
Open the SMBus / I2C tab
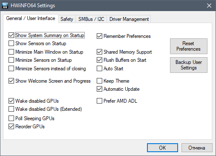tap(91, 19)
